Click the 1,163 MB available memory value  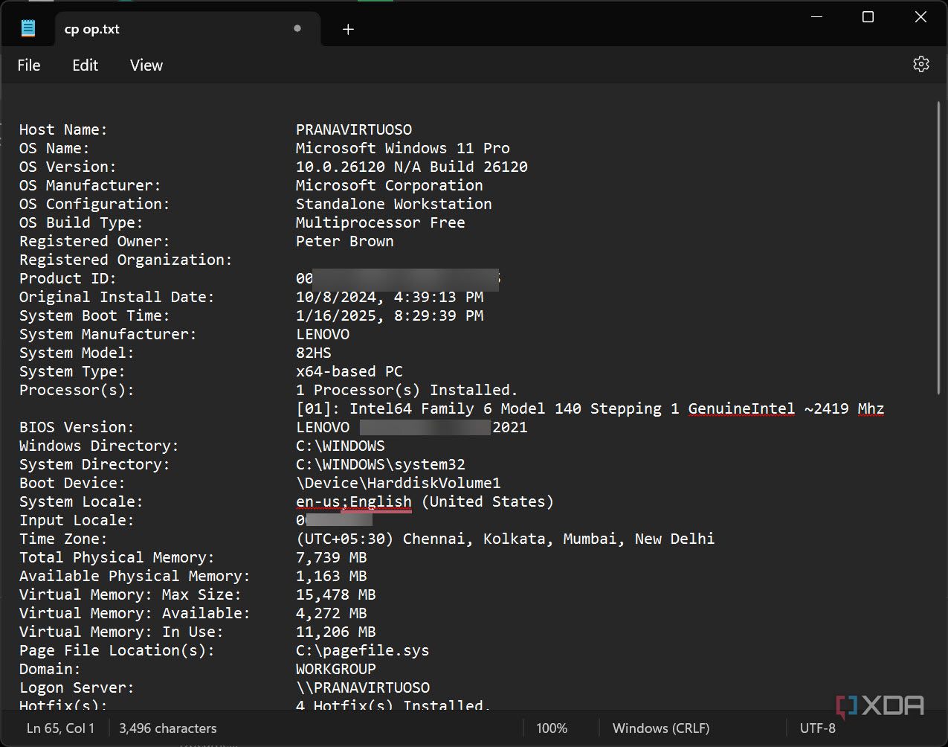[x=332, y=576]
